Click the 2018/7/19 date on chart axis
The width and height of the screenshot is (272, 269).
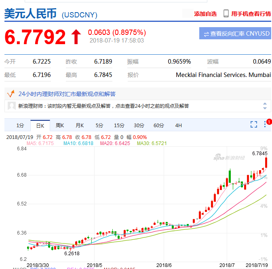point(257,265)
